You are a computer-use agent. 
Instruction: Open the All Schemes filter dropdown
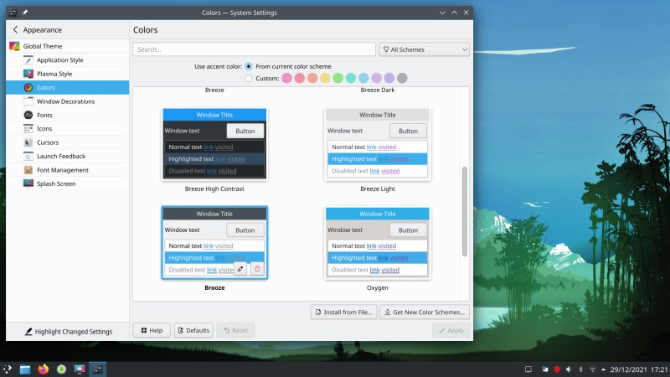point(424,49)
